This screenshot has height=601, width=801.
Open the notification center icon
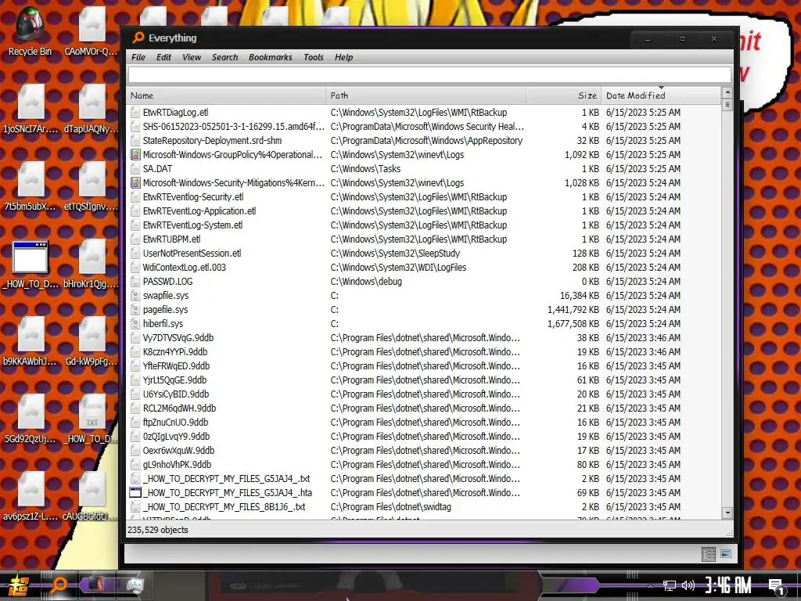coord(777,587)
